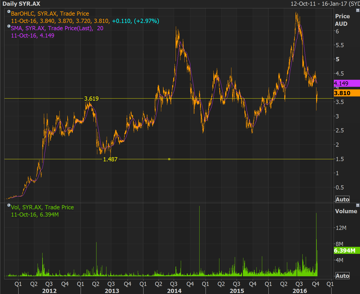360x294 pixels.
Task: Collapse the volume pane via its corner icon
Action: click(x=358, y=205)
